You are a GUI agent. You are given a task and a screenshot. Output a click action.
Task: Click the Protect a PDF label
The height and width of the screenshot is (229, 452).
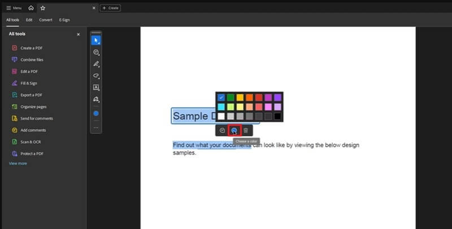(32, 153)
